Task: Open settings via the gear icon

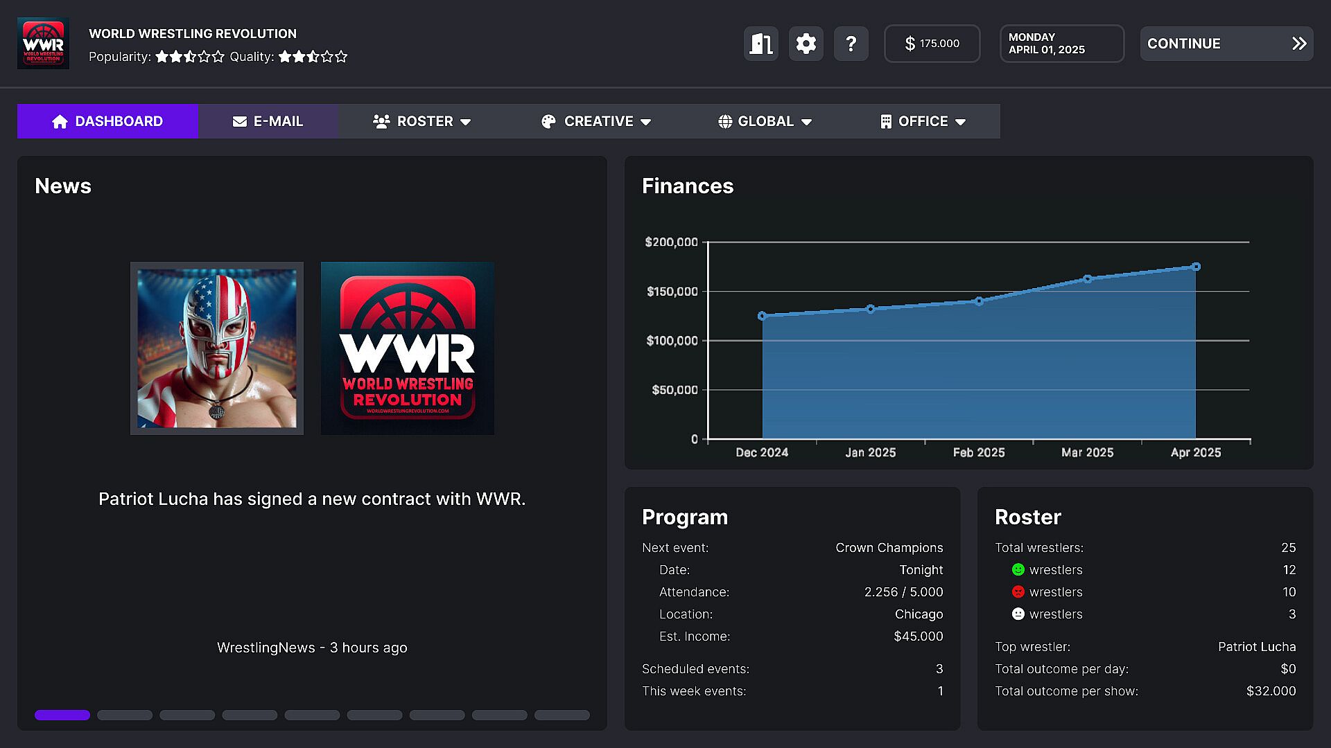Action: point(806,44)
